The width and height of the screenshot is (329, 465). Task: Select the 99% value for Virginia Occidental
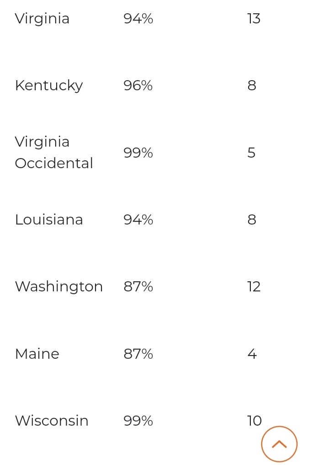pyautogui.click(x=138, y=153)
